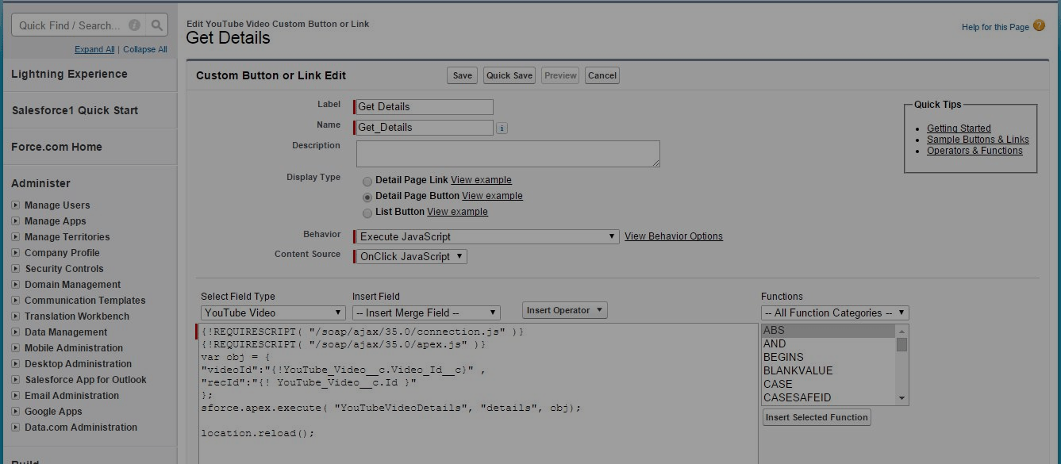Open the Sample Buttons & Links tip
This screenshot has height=464, width=1061.
point(978,140)
